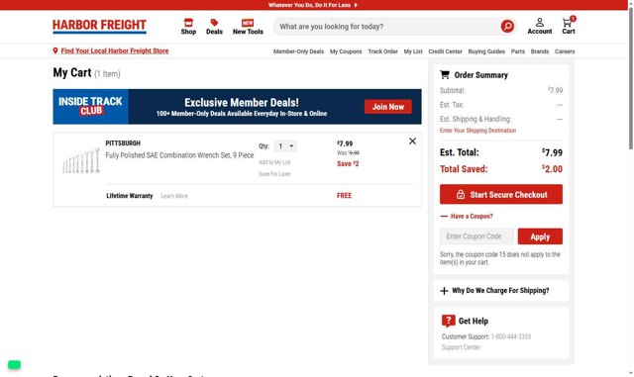Screen dimensions: 634x377
Task: Click the FREE warranty price text
Action: coord(344,196)
